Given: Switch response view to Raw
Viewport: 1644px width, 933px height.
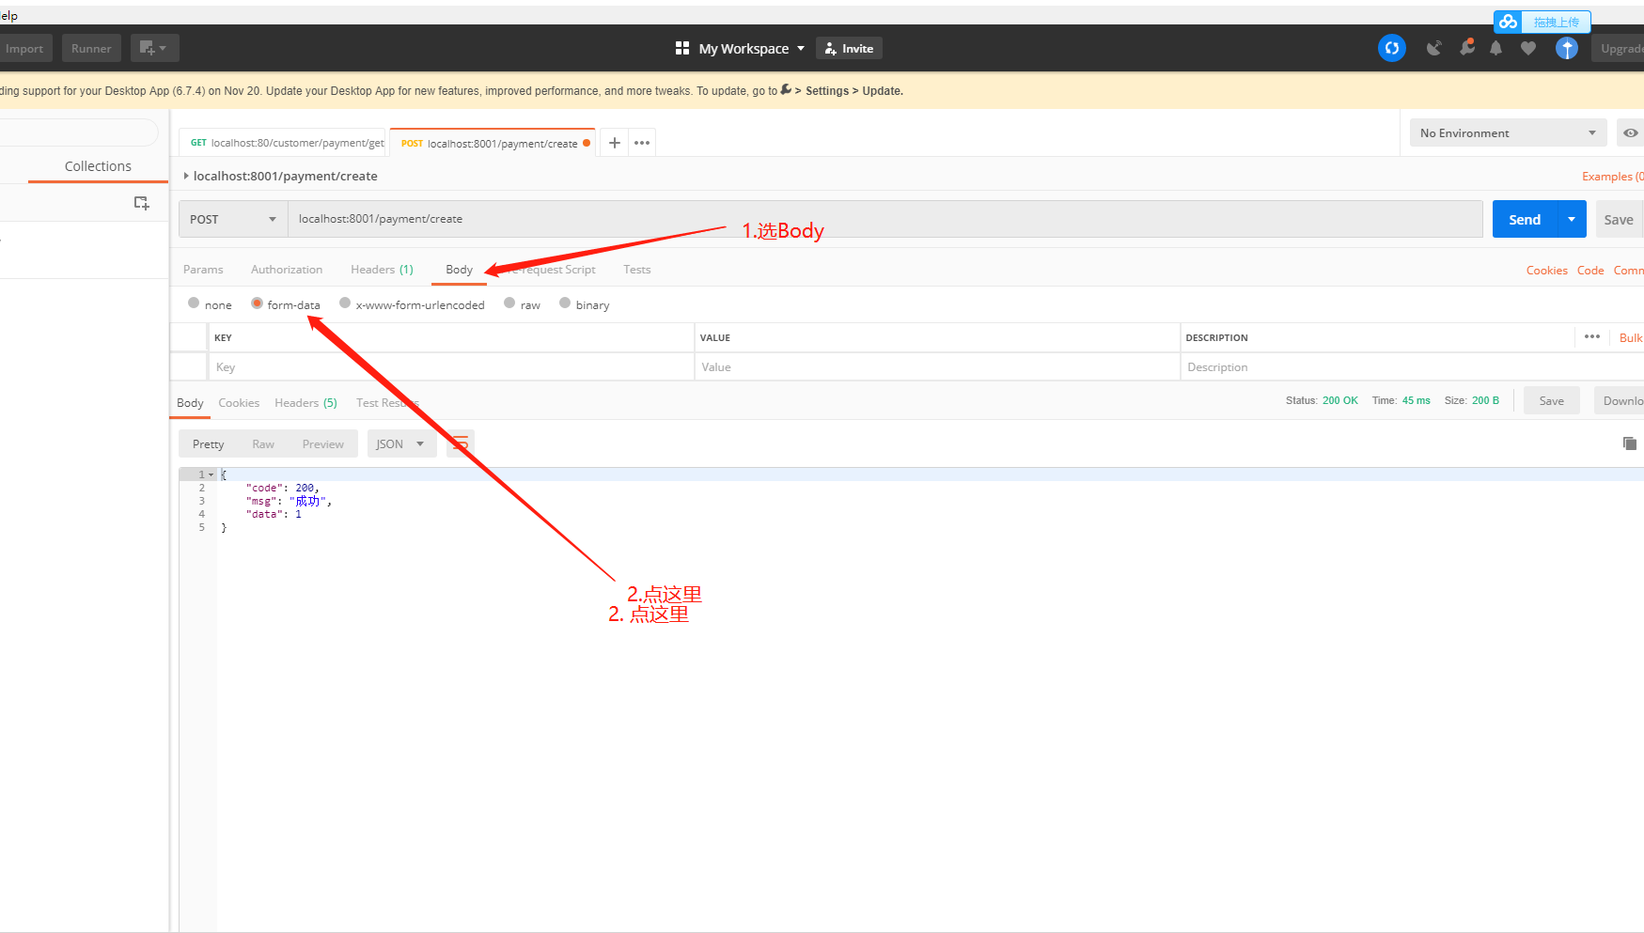Looking at the screenshot, I should (263, 443).
